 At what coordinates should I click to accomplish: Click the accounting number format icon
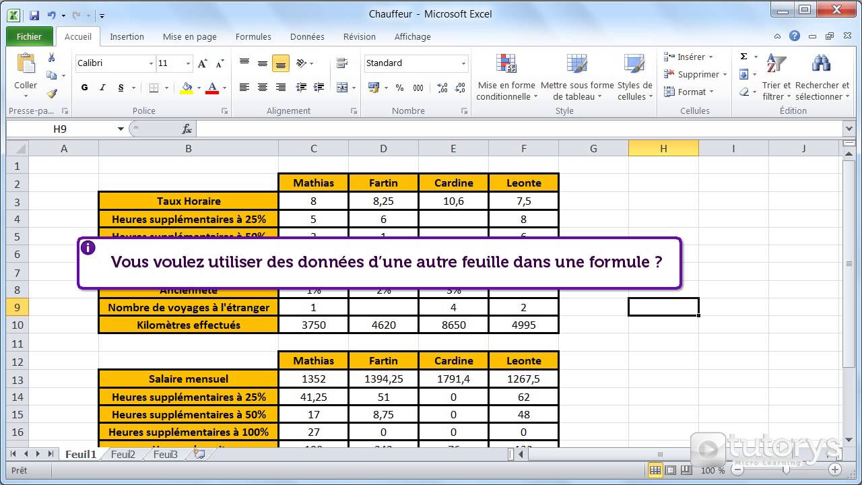pyautogui.click(x=374, y=88)
